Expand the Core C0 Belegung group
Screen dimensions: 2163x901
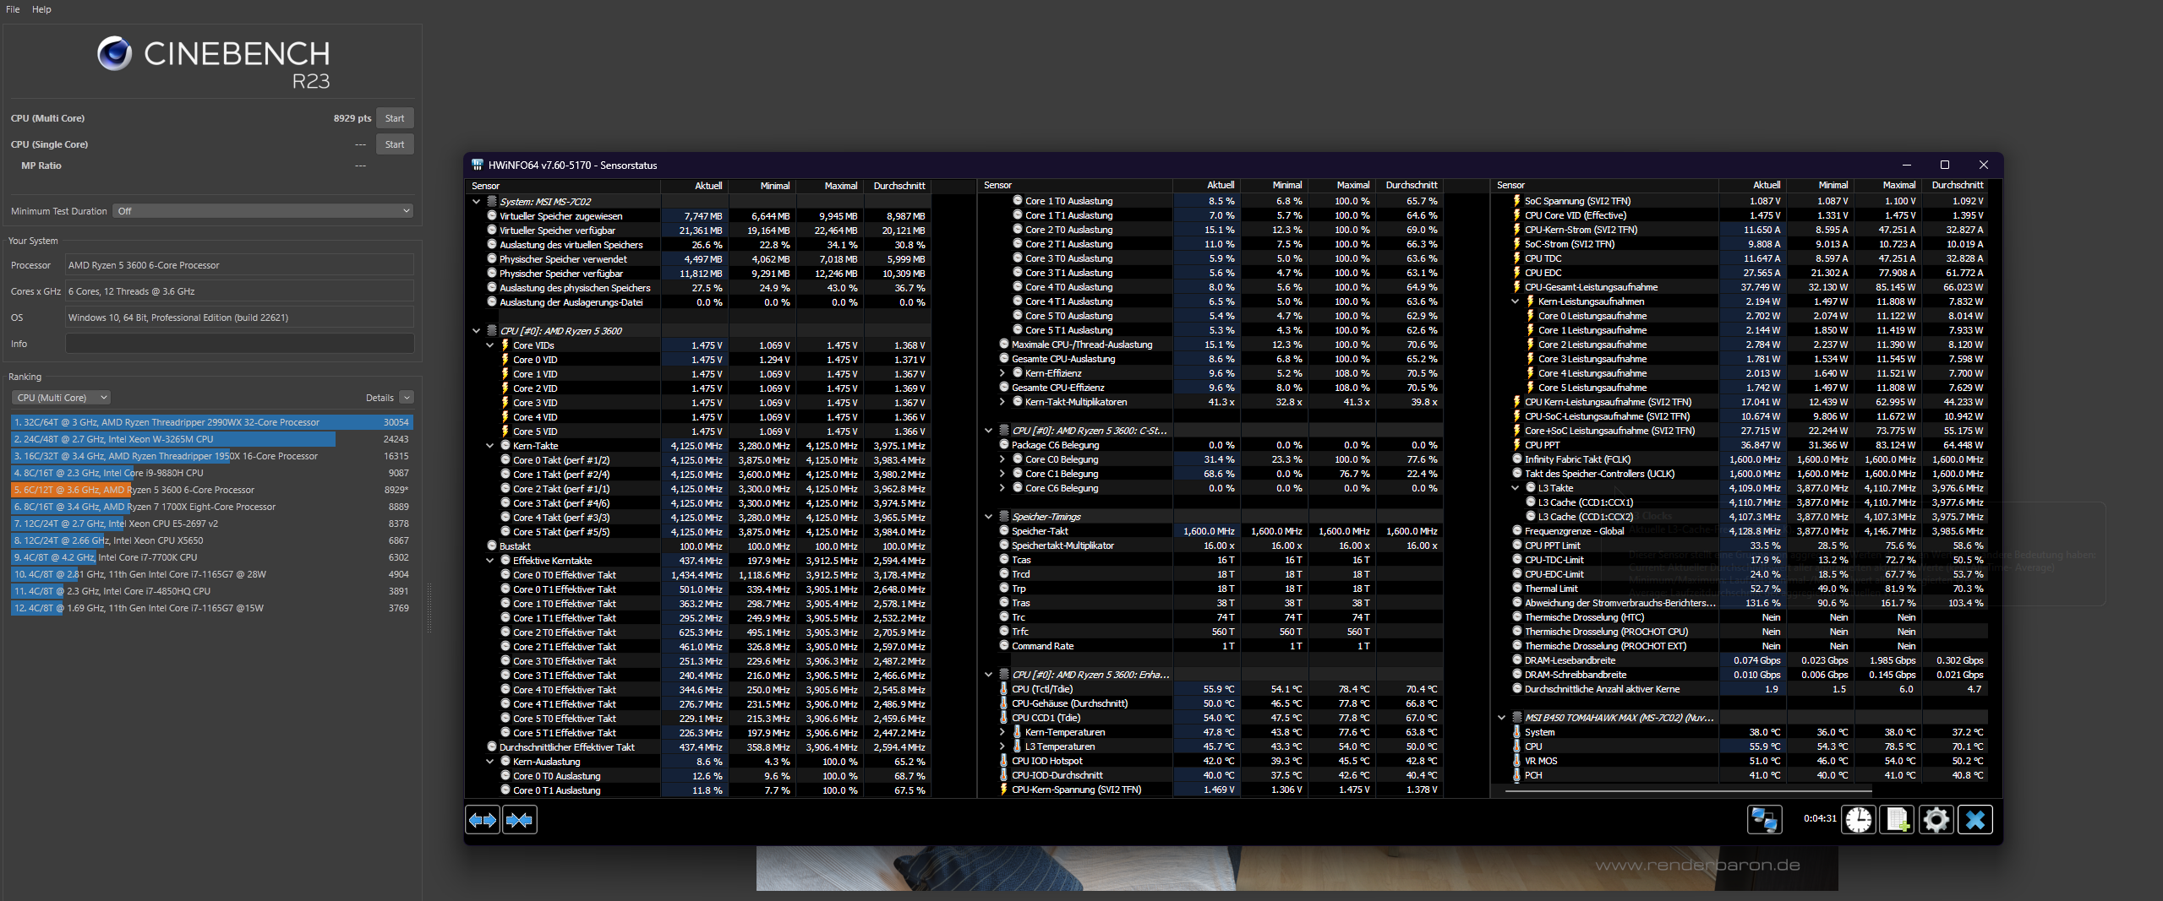point(1002,459)
